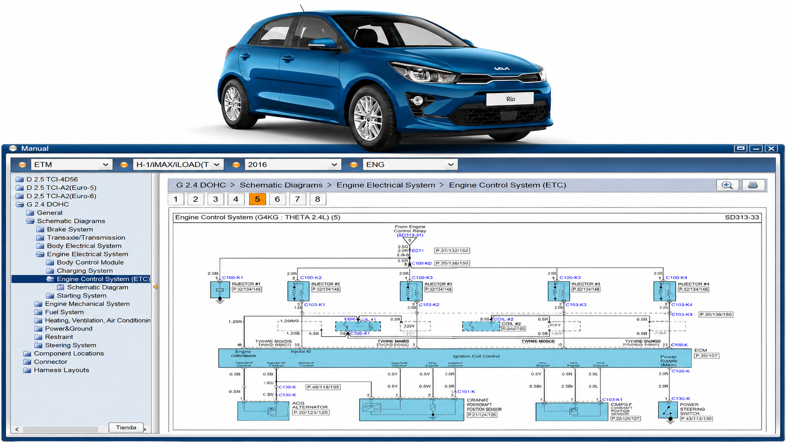Click the P.43/113/130 reference under Power Steering Switch
The height and width of the screenshot is (442, 786).
tap(696, 419)
